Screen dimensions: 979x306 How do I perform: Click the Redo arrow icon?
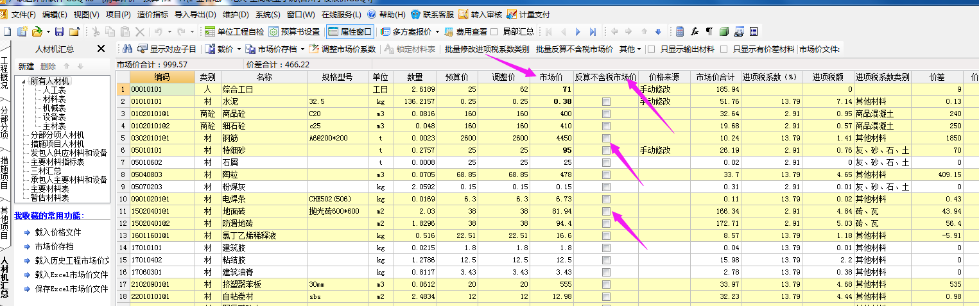[x=181, y=31]
